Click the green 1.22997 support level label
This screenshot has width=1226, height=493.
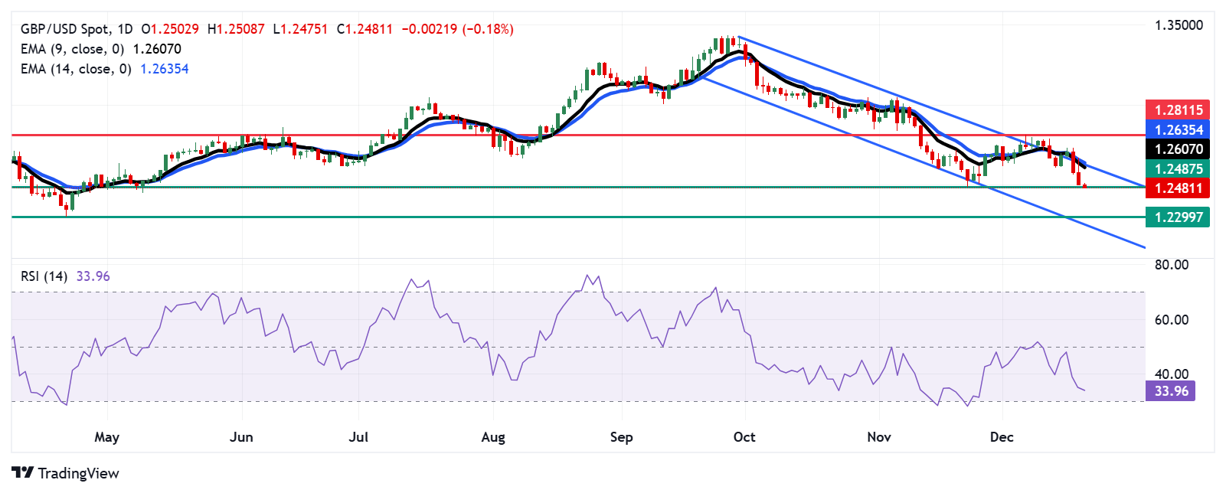coord(1178,217)
